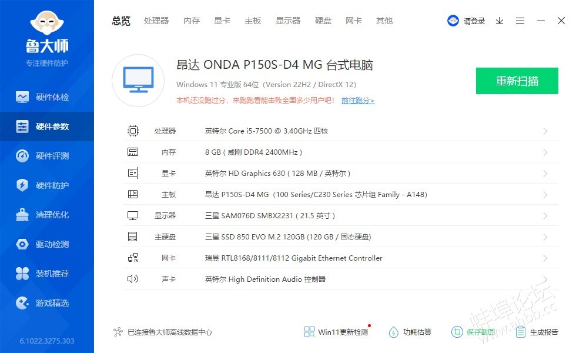This screenshot has width=576, height=353.
Task: Click 英特尔 Core i5-7500 processor text
Action: pyautogui.click(x=266, y=131)
